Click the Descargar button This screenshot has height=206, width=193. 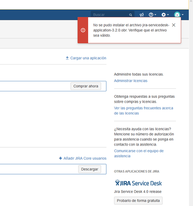tap(89, 169)
